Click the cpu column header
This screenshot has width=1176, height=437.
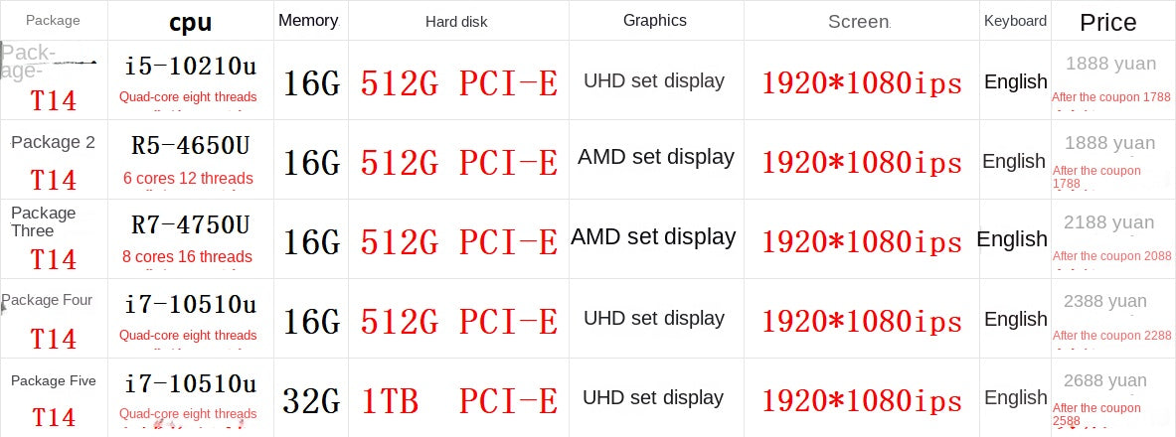pyautogui.click(x=190, y=22)
